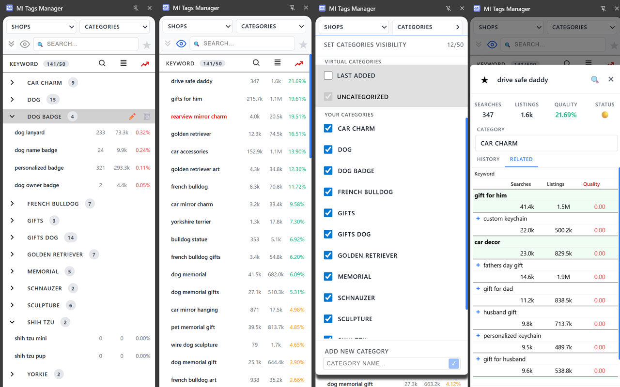Expand the YORKIE category

(12, 374)
